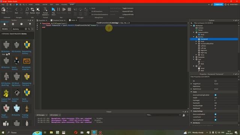Collapse the Workspace node in Explorer
240x135 pixels.
click(x=191, y=25)
